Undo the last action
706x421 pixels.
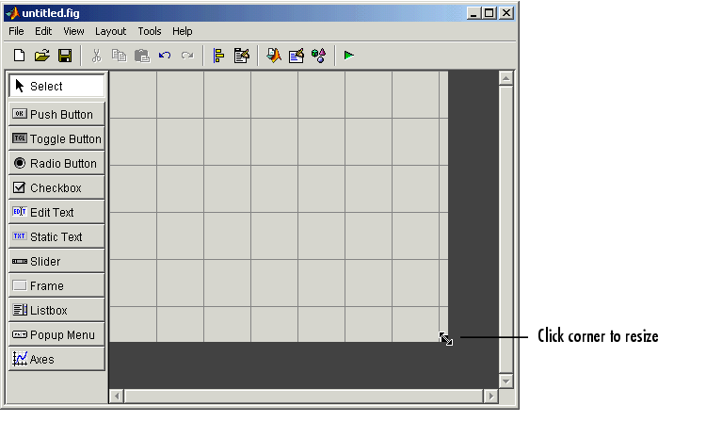point(165,56)
